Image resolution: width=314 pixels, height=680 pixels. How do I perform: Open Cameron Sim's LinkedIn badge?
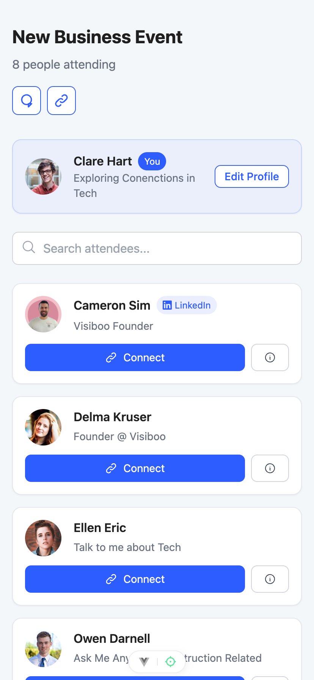(x=187, y=305)
